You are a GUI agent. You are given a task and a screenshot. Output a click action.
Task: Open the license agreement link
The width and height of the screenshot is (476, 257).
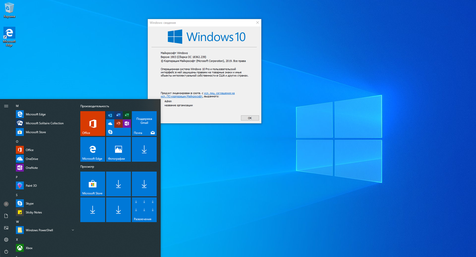197,95
